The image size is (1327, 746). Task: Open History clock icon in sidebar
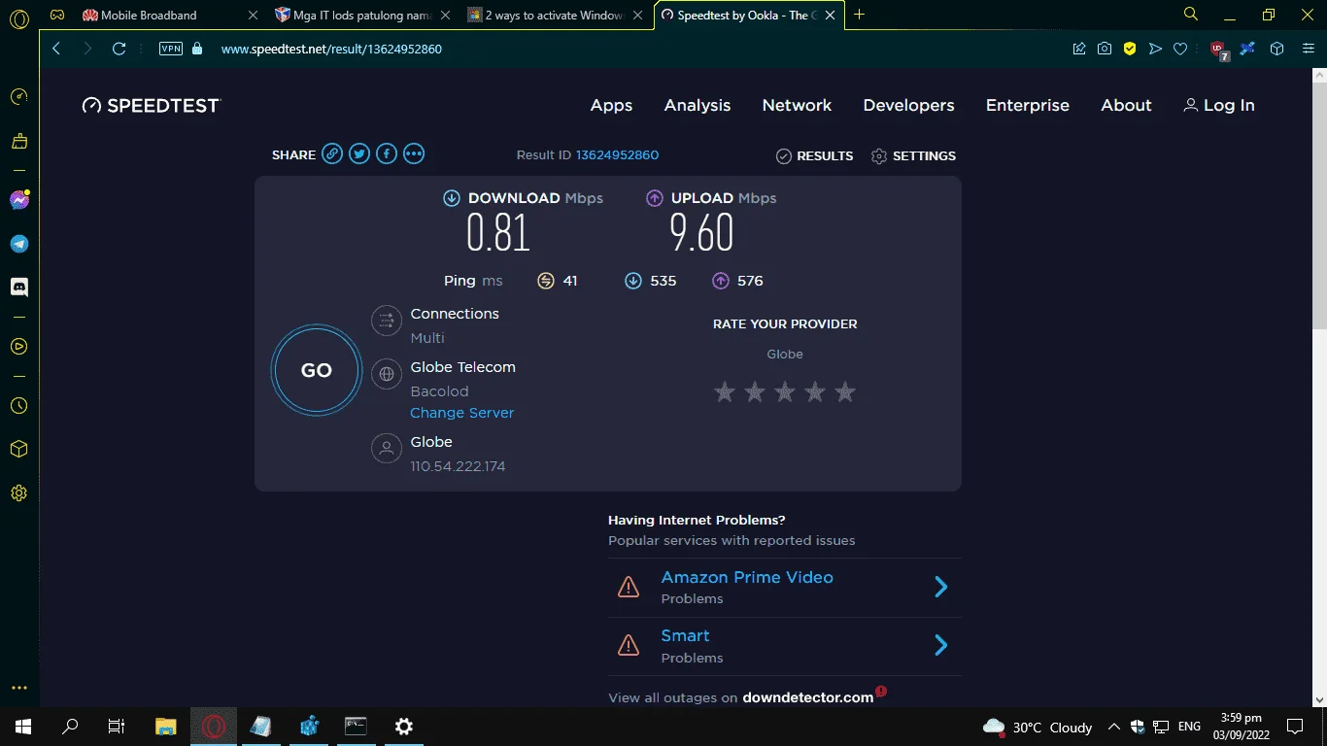[x=18, y=406]
